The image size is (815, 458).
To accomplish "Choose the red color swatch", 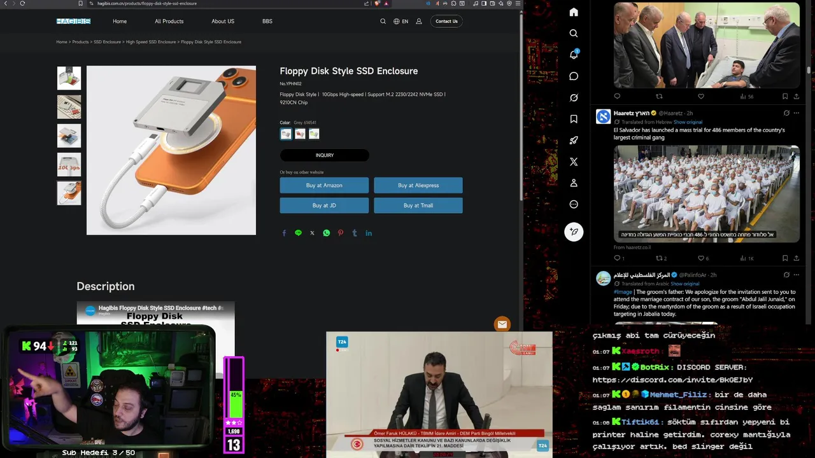I will tap(300, 134).
